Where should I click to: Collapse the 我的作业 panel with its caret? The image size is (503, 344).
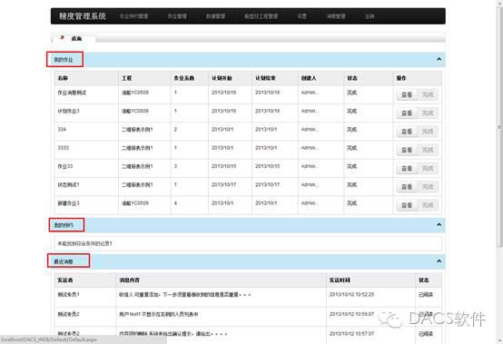pos(439,59)
